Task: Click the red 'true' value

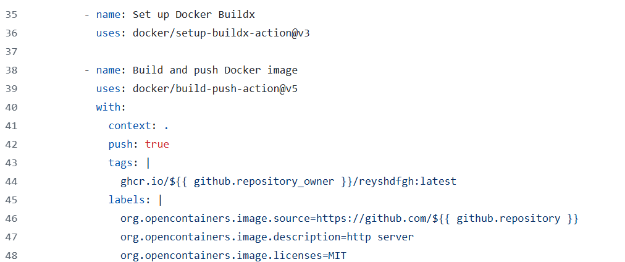Action: [157, 145]
